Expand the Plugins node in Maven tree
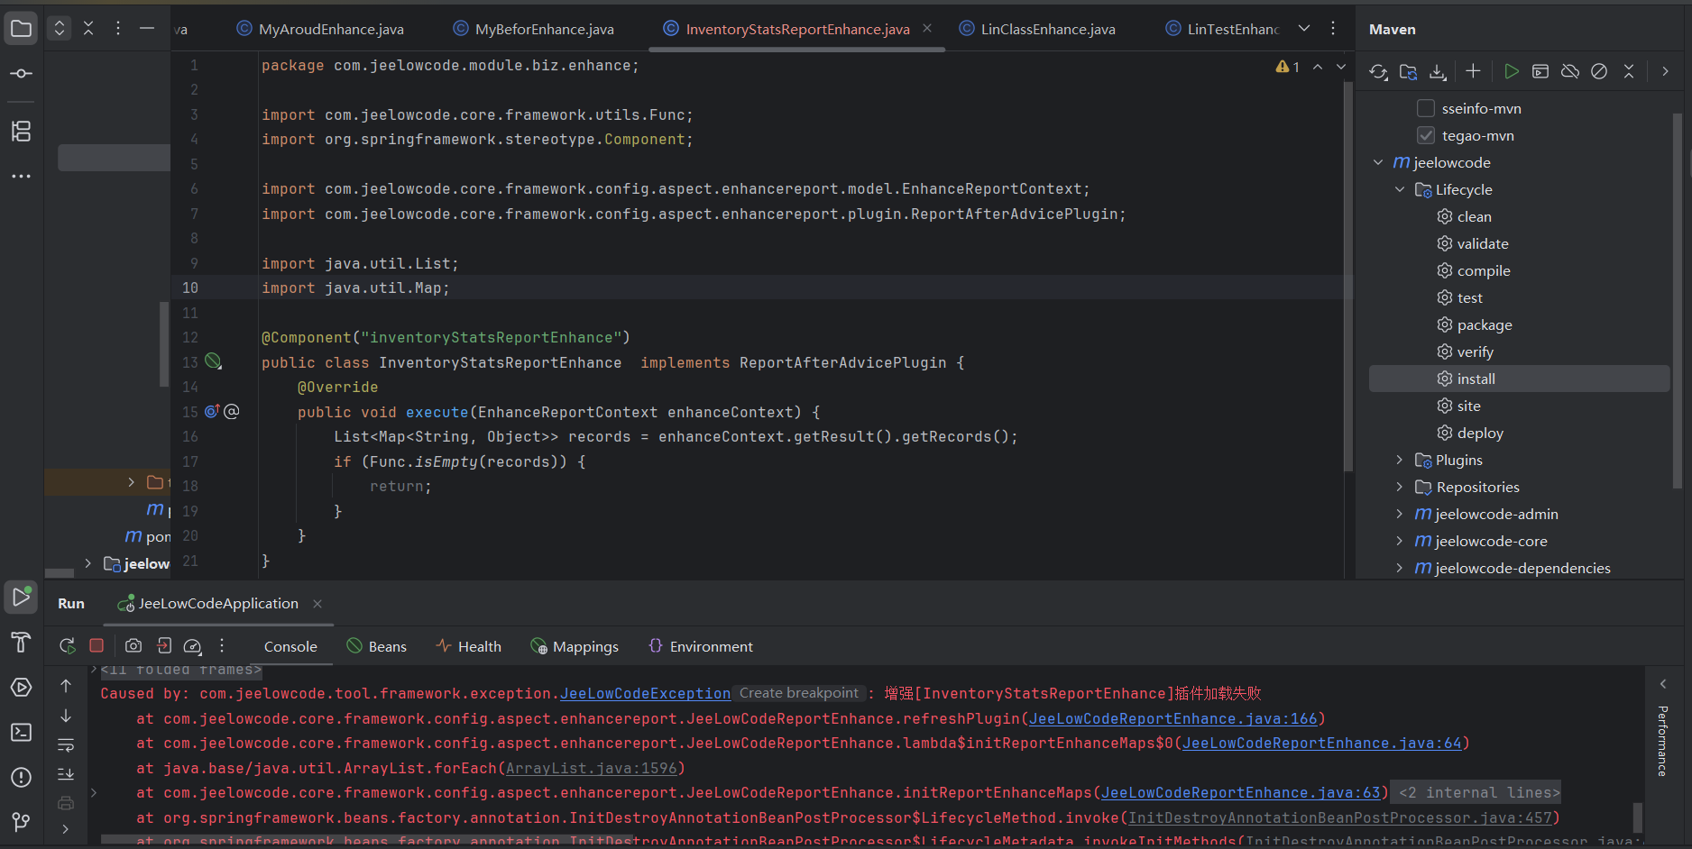The width and height of the screenshot is (1692, 849). coord(1400,460)
